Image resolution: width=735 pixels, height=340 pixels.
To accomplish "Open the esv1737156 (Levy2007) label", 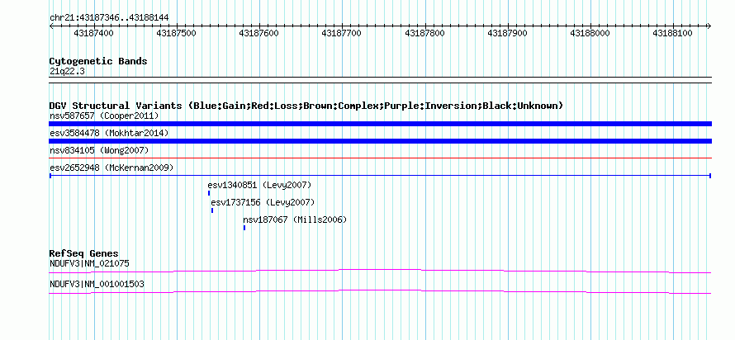I will click(x=263, y=203).
